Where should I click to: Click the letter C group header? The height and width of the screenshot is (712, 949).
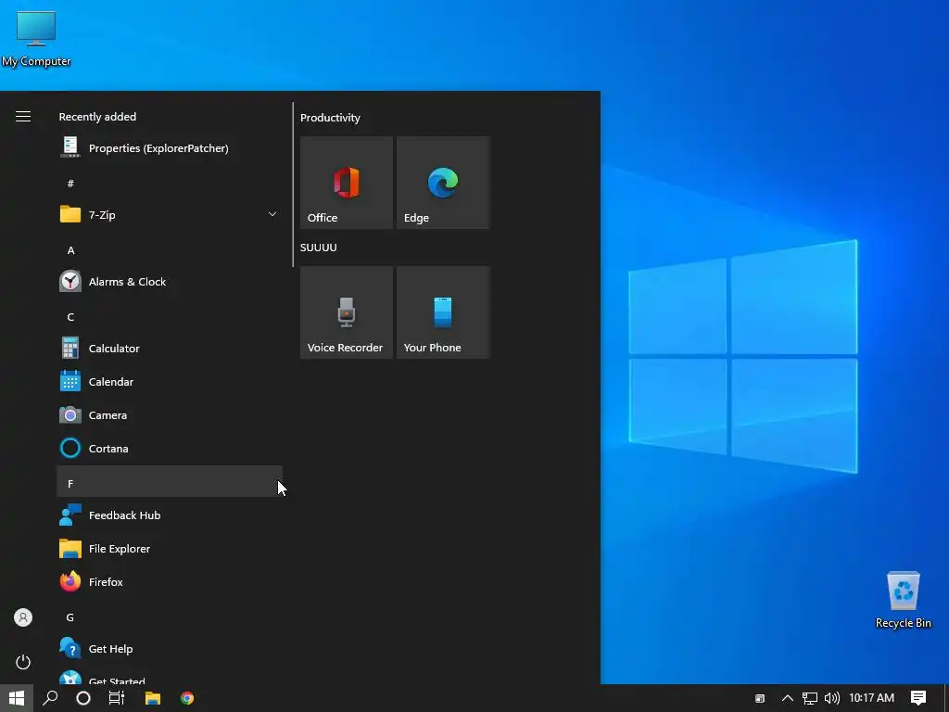tap(170, 317)
